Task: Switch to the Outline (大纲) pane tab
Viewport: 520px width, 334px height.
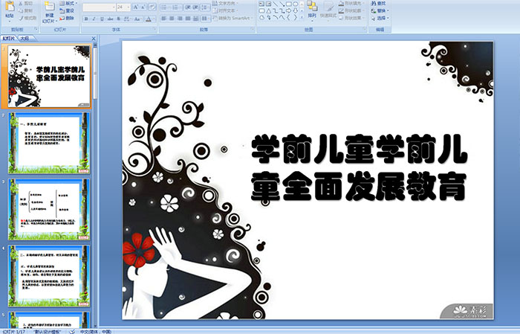Action: tap(25, 39)
